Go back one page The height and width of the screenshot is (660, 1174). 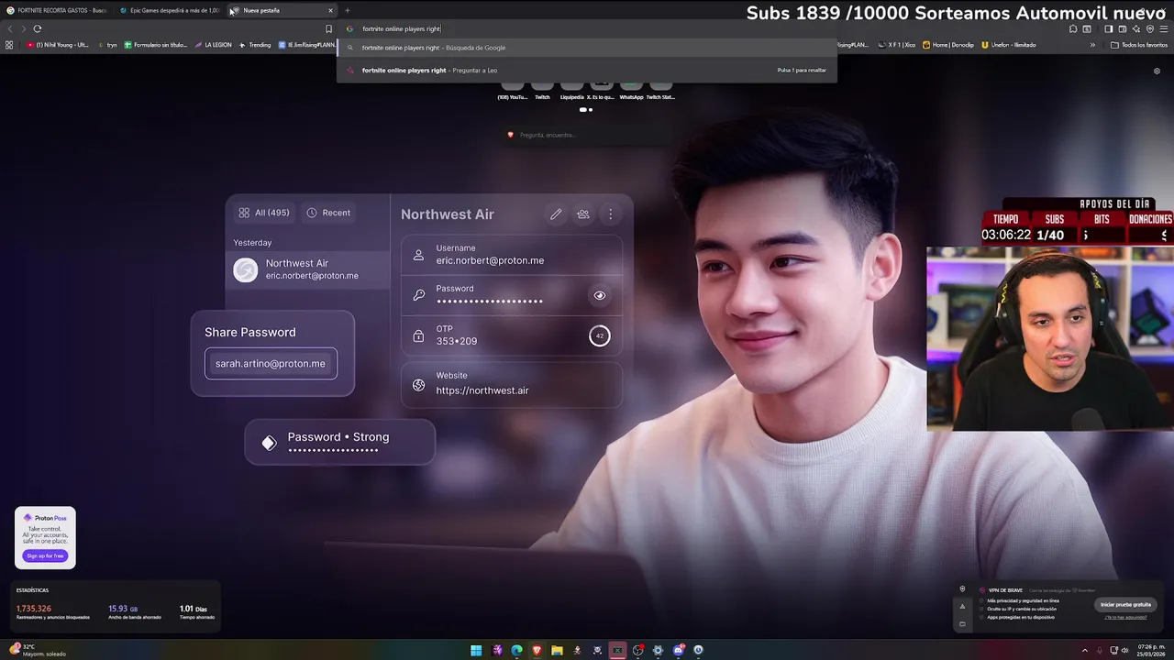(x=10, y=28)
